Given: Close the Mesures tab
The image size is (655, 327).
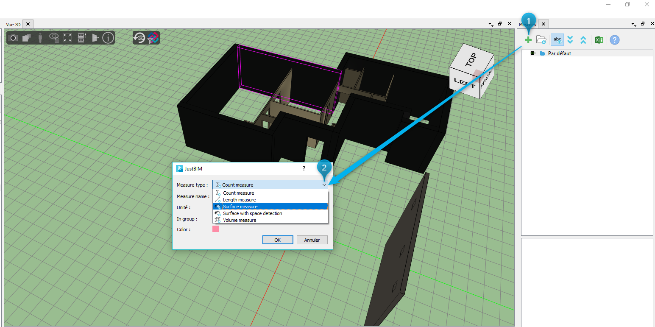Looking at the screenshot, I should 544,24.
